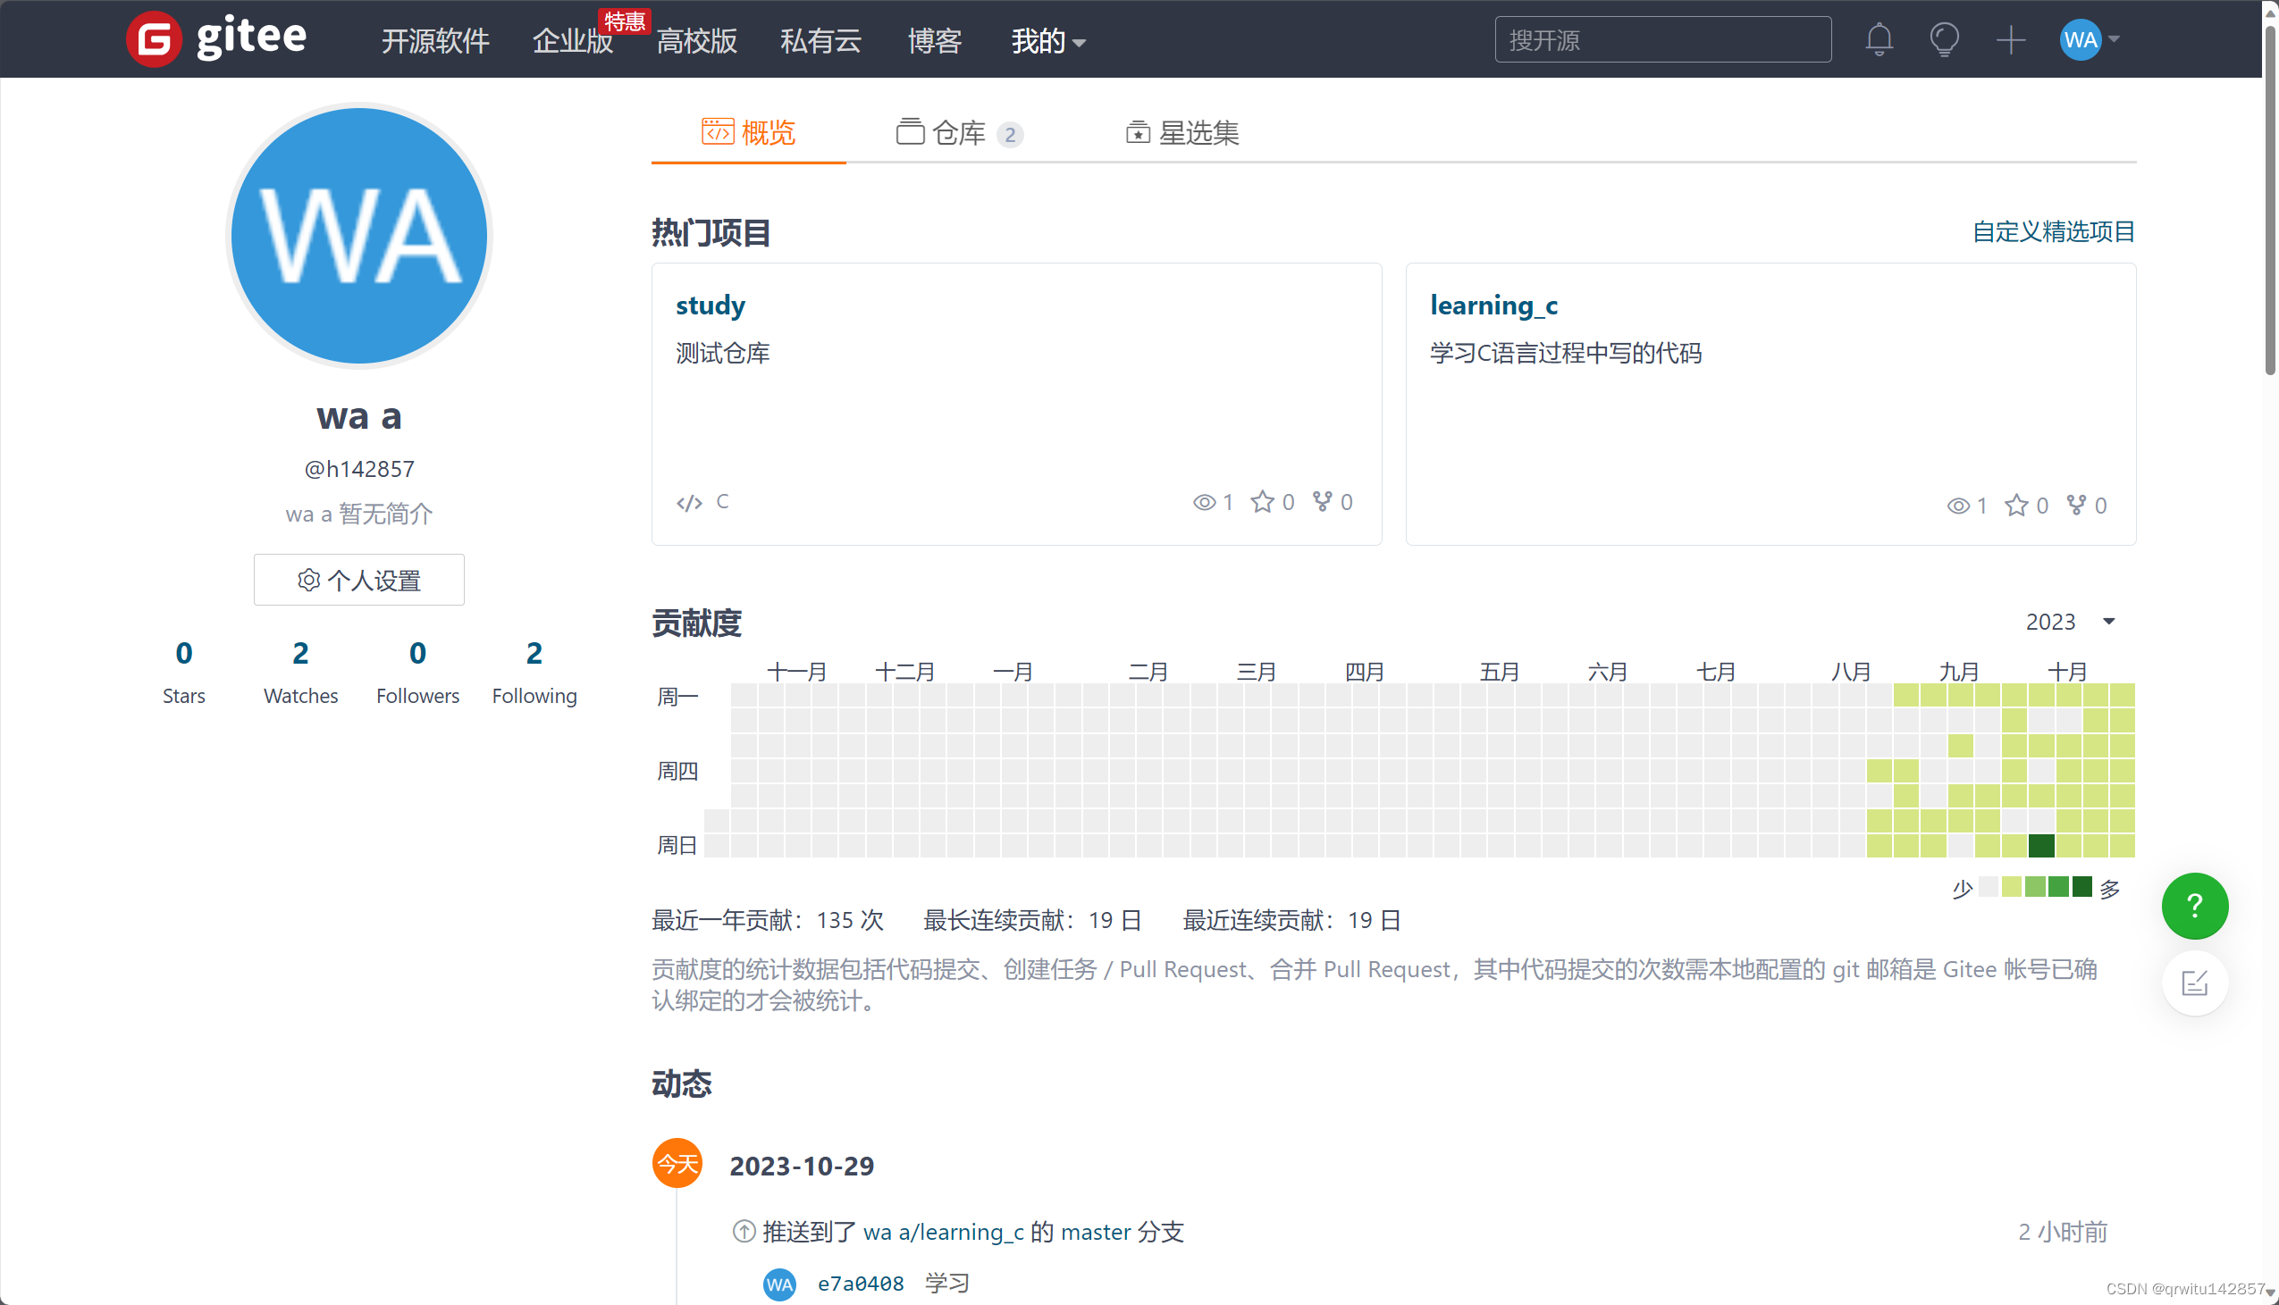
Task: Click the dark green contribution square
Action: point(2041,844)
